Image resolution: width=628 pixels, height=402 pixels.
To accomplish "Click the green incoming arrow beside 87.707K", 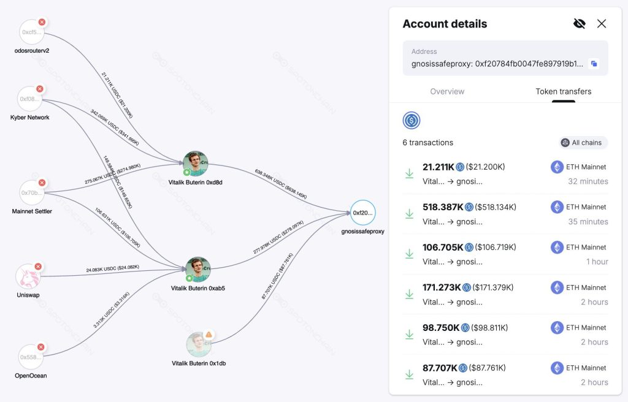I will (410, 374).
